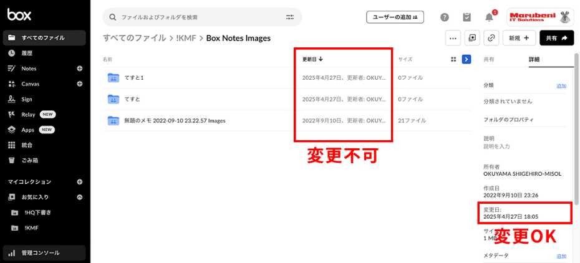Open the notifications bell
Viewport: 580px width, 263px height.
click(x=489, y=17)
